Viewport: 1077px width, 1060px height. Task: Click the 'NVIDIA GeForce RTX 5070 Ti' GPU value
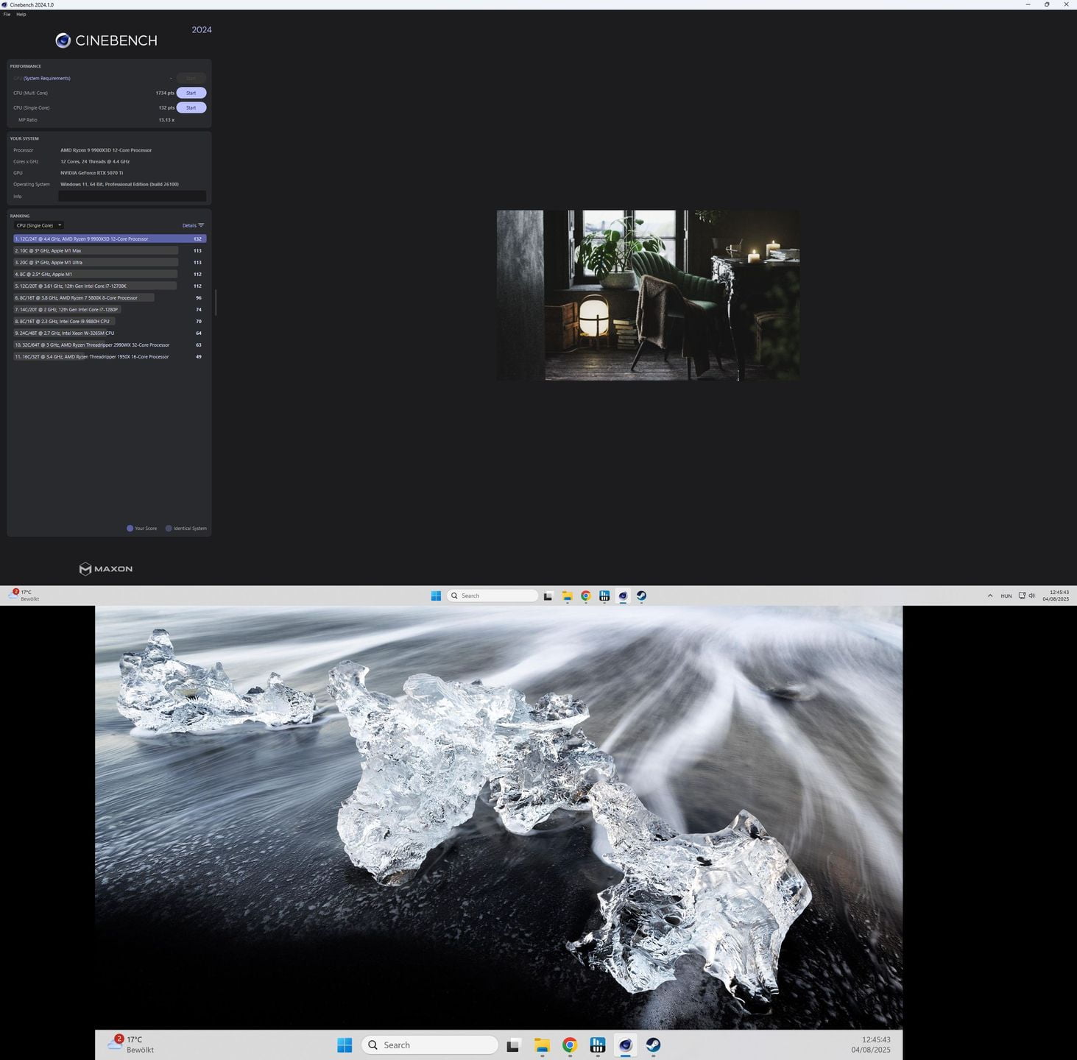(x=92, y=173)
